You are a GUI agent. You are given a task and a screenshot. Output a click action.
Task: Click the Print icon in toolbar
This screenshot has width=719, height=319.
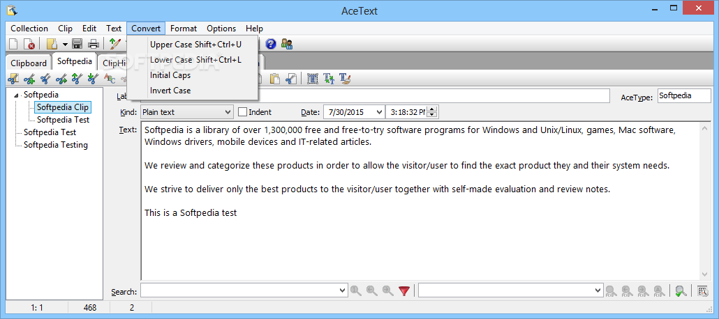click(94, 44)
